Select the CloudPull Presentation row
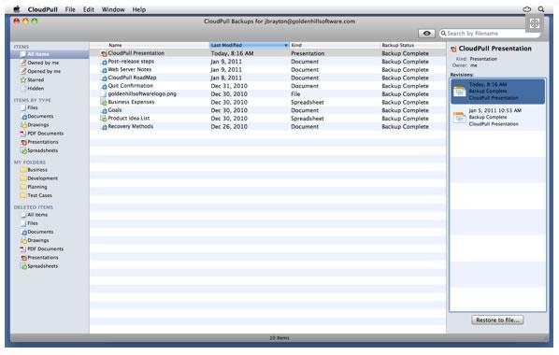Image resolution: width=559 pixels, height=355 pixels. [267, 53]
